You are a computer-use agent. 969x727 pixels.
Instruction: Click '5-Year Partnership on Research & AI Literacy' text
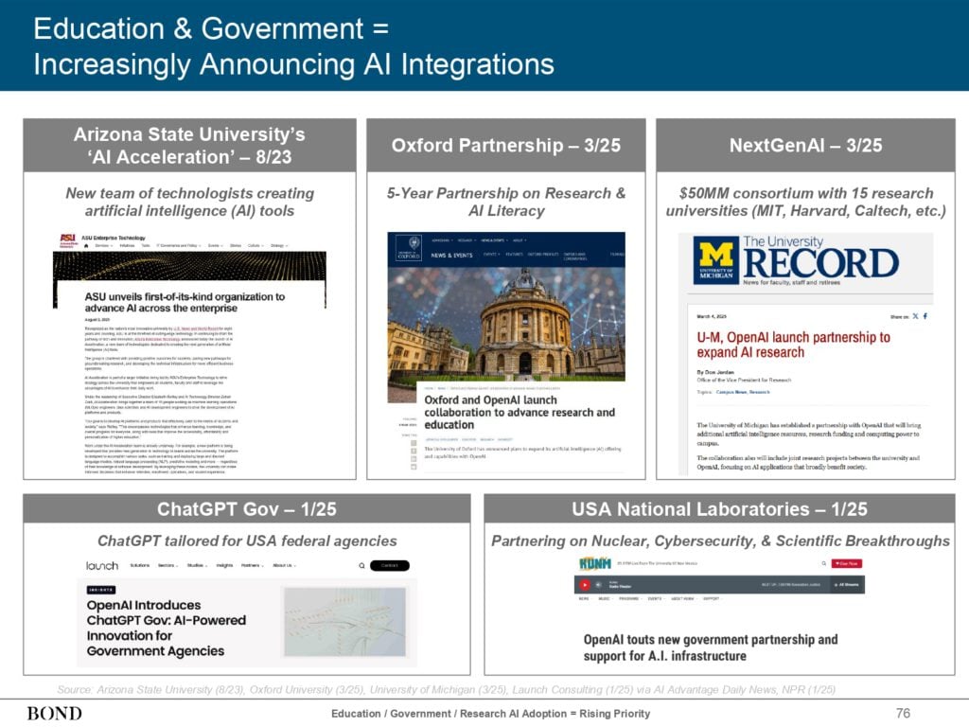point(506,203)
